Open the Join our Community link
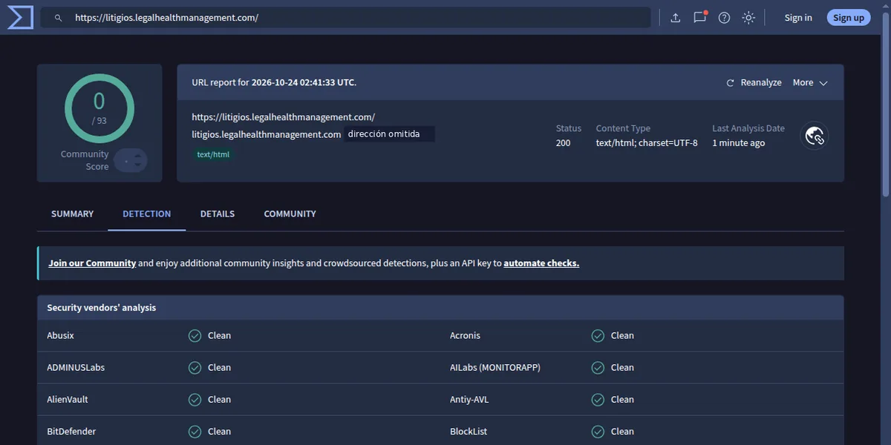This screenshot has height=445, width=891. pos(92,263)
